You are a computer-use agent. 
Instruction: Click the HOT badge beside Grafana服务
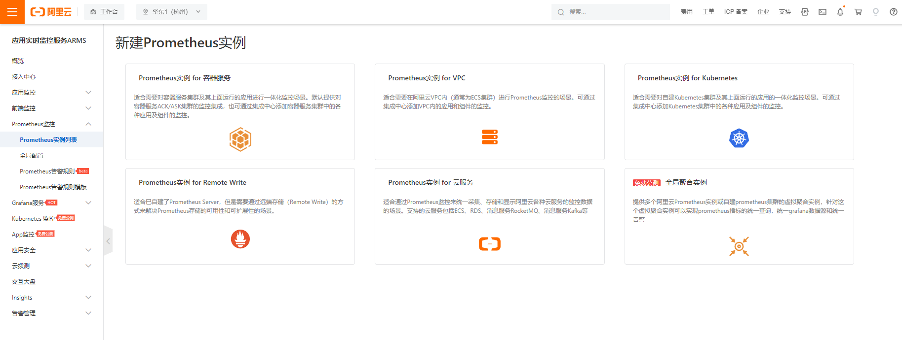[x=51, y=203]
